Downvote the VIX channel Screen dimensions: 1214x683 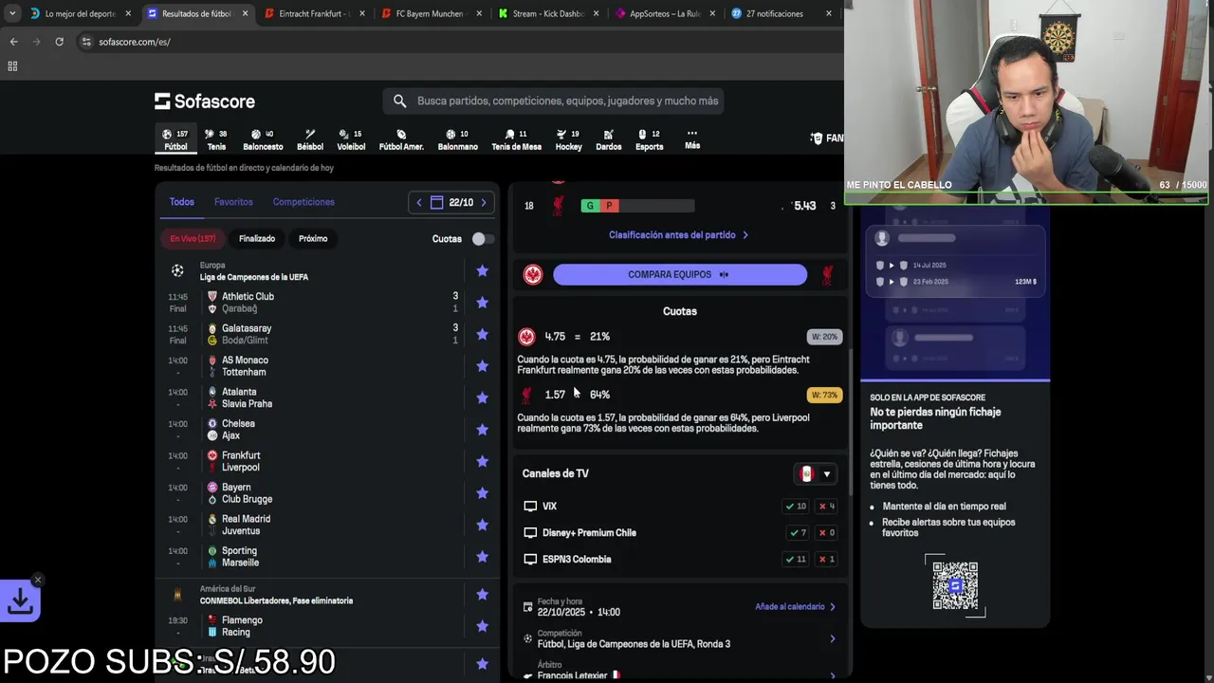click(826, 507)
